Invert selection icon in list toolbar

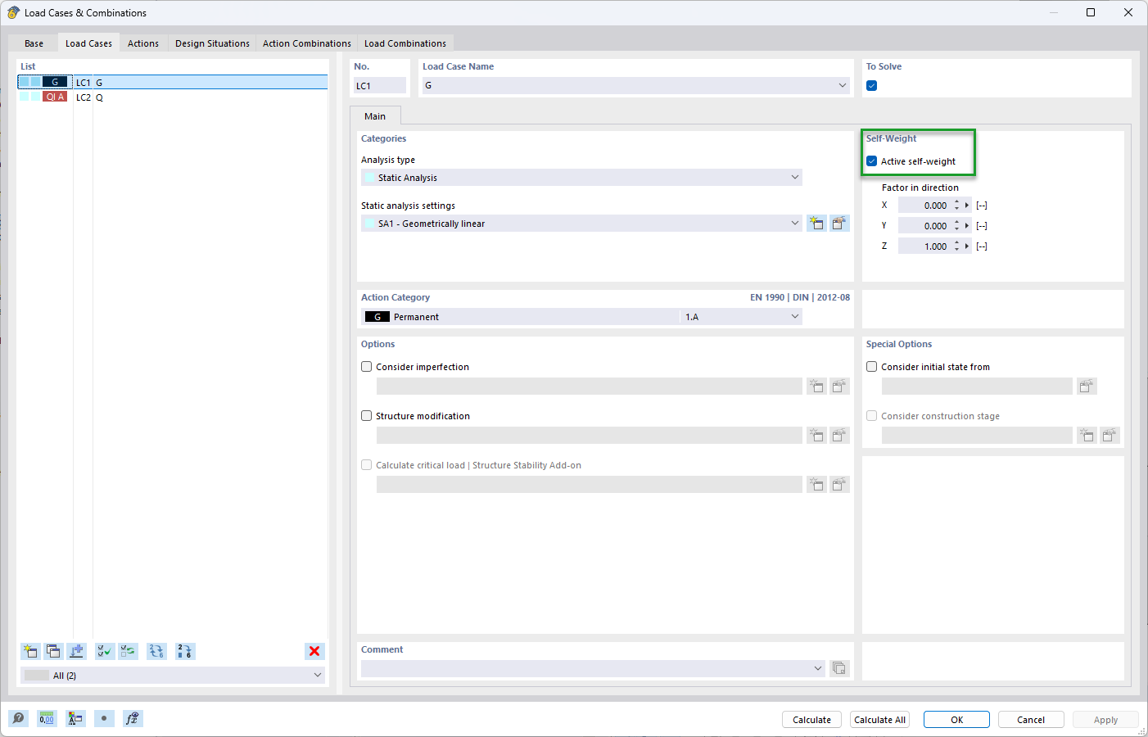tap(129, 651)
